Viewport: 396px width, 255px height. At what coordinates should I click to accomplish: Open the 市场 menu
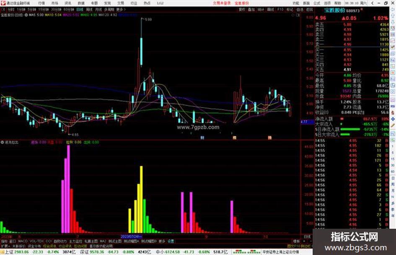pos(54,3)
